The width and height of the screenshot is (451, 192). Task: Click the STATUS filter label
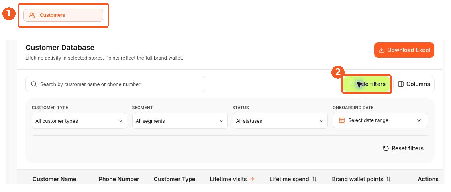[241, 108]
